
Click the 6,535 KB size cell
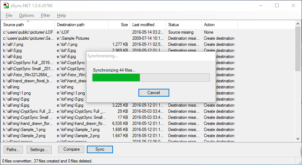click(x=120, y=123)
